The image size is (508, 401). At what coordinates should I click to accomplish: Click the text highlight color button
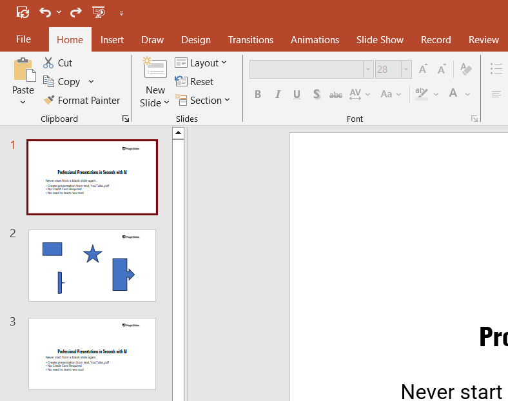click(422, 94)
